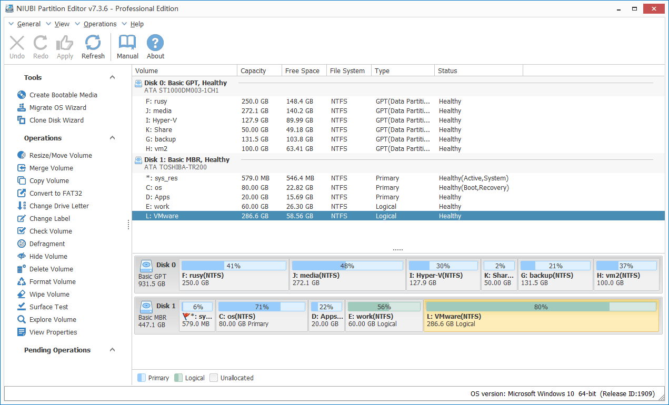669x405 pixels.
Task: Select the J: media volume row
Action: coord(398,110)
